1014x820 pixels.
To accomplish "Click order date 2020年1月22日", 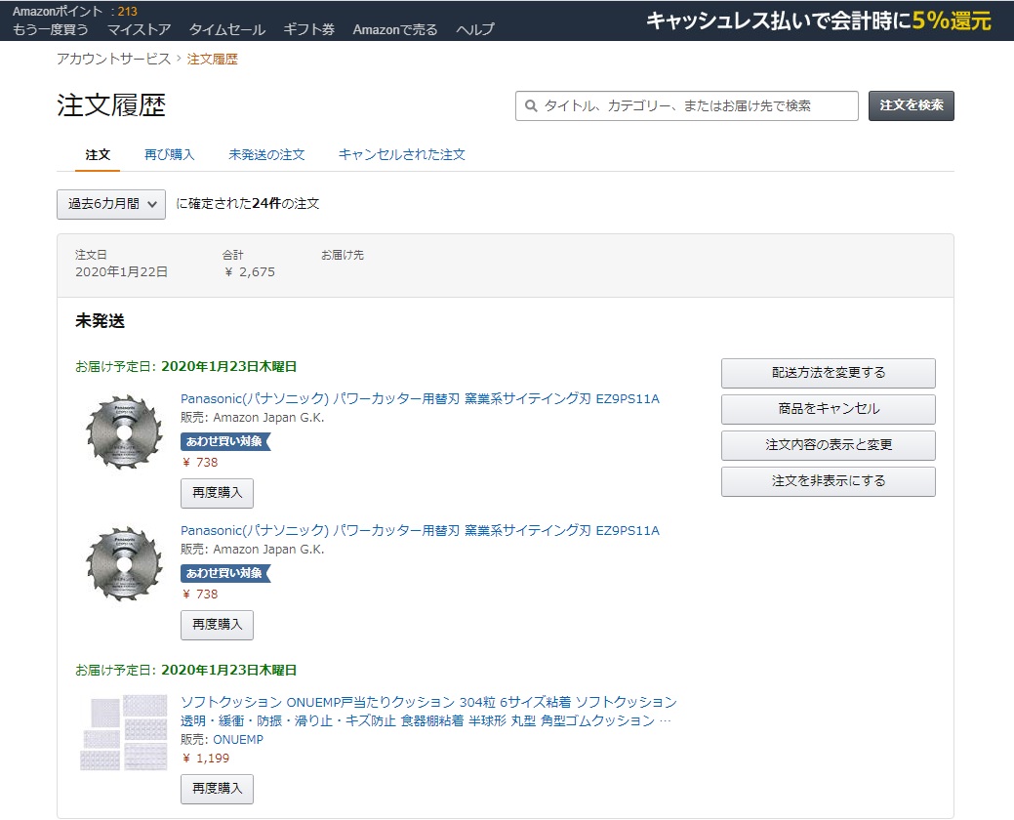I will coord(122,272).
